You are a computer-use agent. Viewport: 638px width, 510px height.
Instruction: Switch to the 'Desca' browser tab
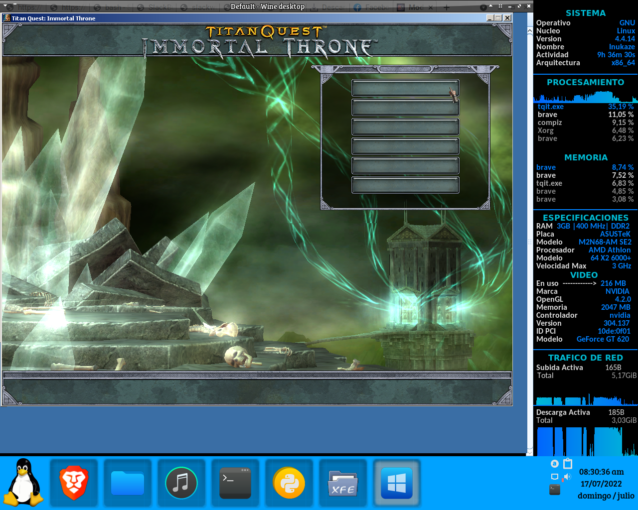point(328,7)
